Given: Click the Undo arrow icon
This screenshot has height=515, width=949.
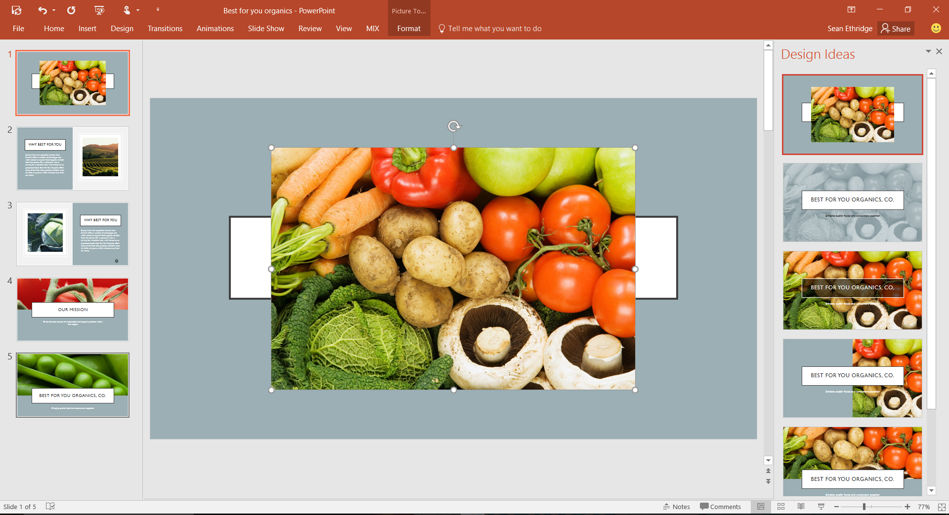Looking at the screenshot, I should (x=43, y=10).
